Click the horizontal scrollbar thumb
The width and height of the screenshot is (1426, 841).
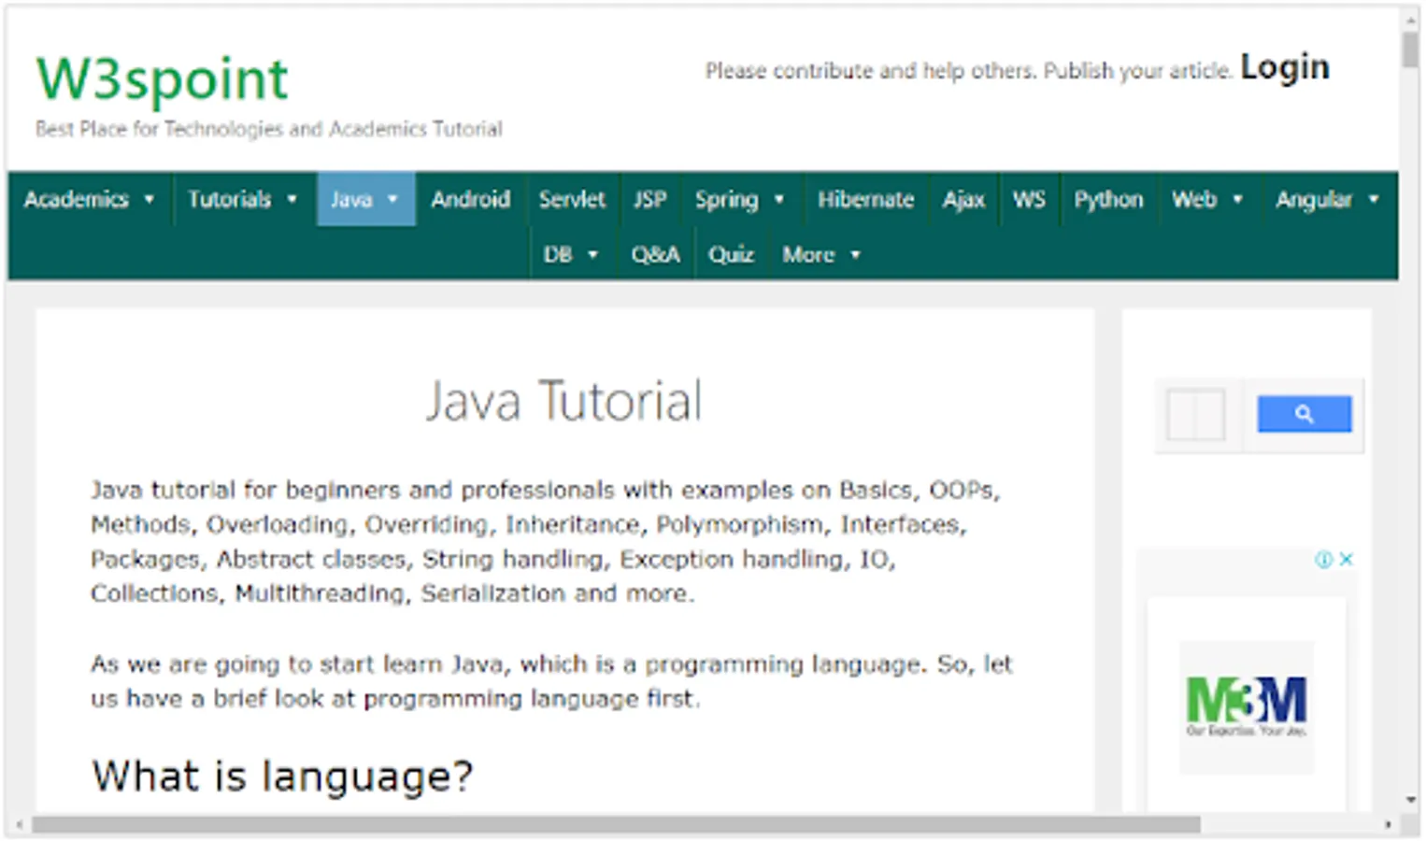coord(616,824)
